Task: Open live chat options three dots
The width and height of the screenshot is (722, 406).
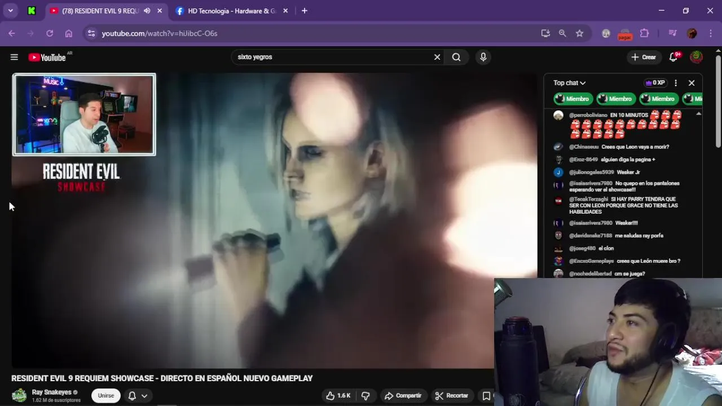Action: 675,83
